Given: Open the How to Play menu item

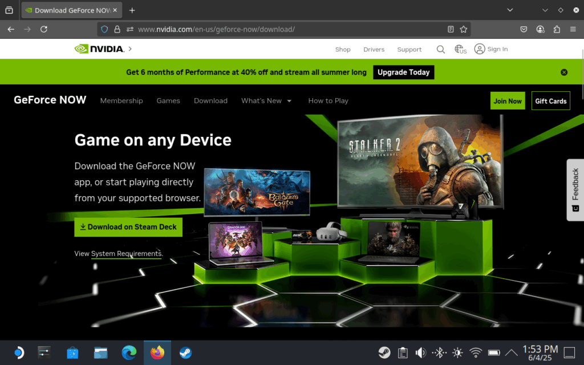Looking at the screenshot, I should pos(328,100).
